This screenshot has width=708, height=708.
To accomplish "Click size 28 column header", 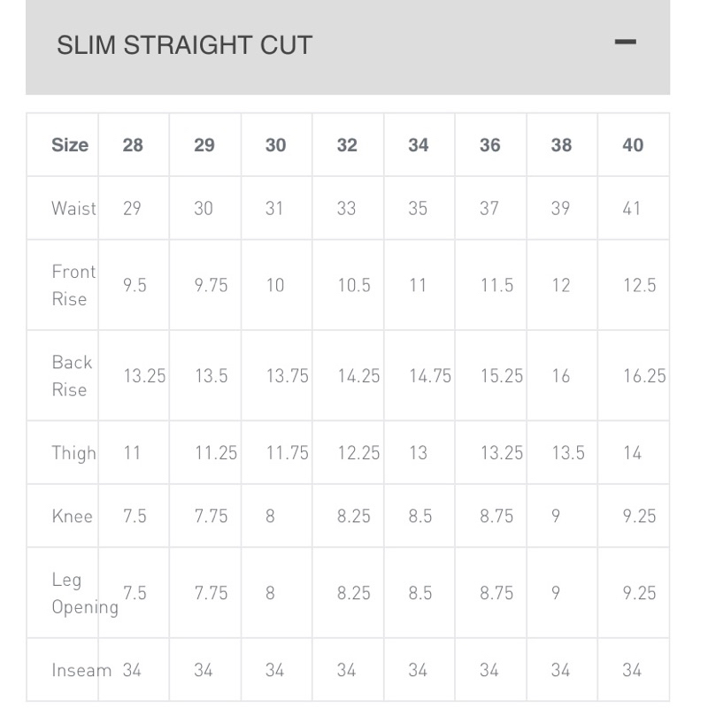I will [133, 145].
